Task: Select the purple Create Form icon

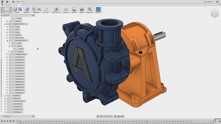Action: coord(20,9)
